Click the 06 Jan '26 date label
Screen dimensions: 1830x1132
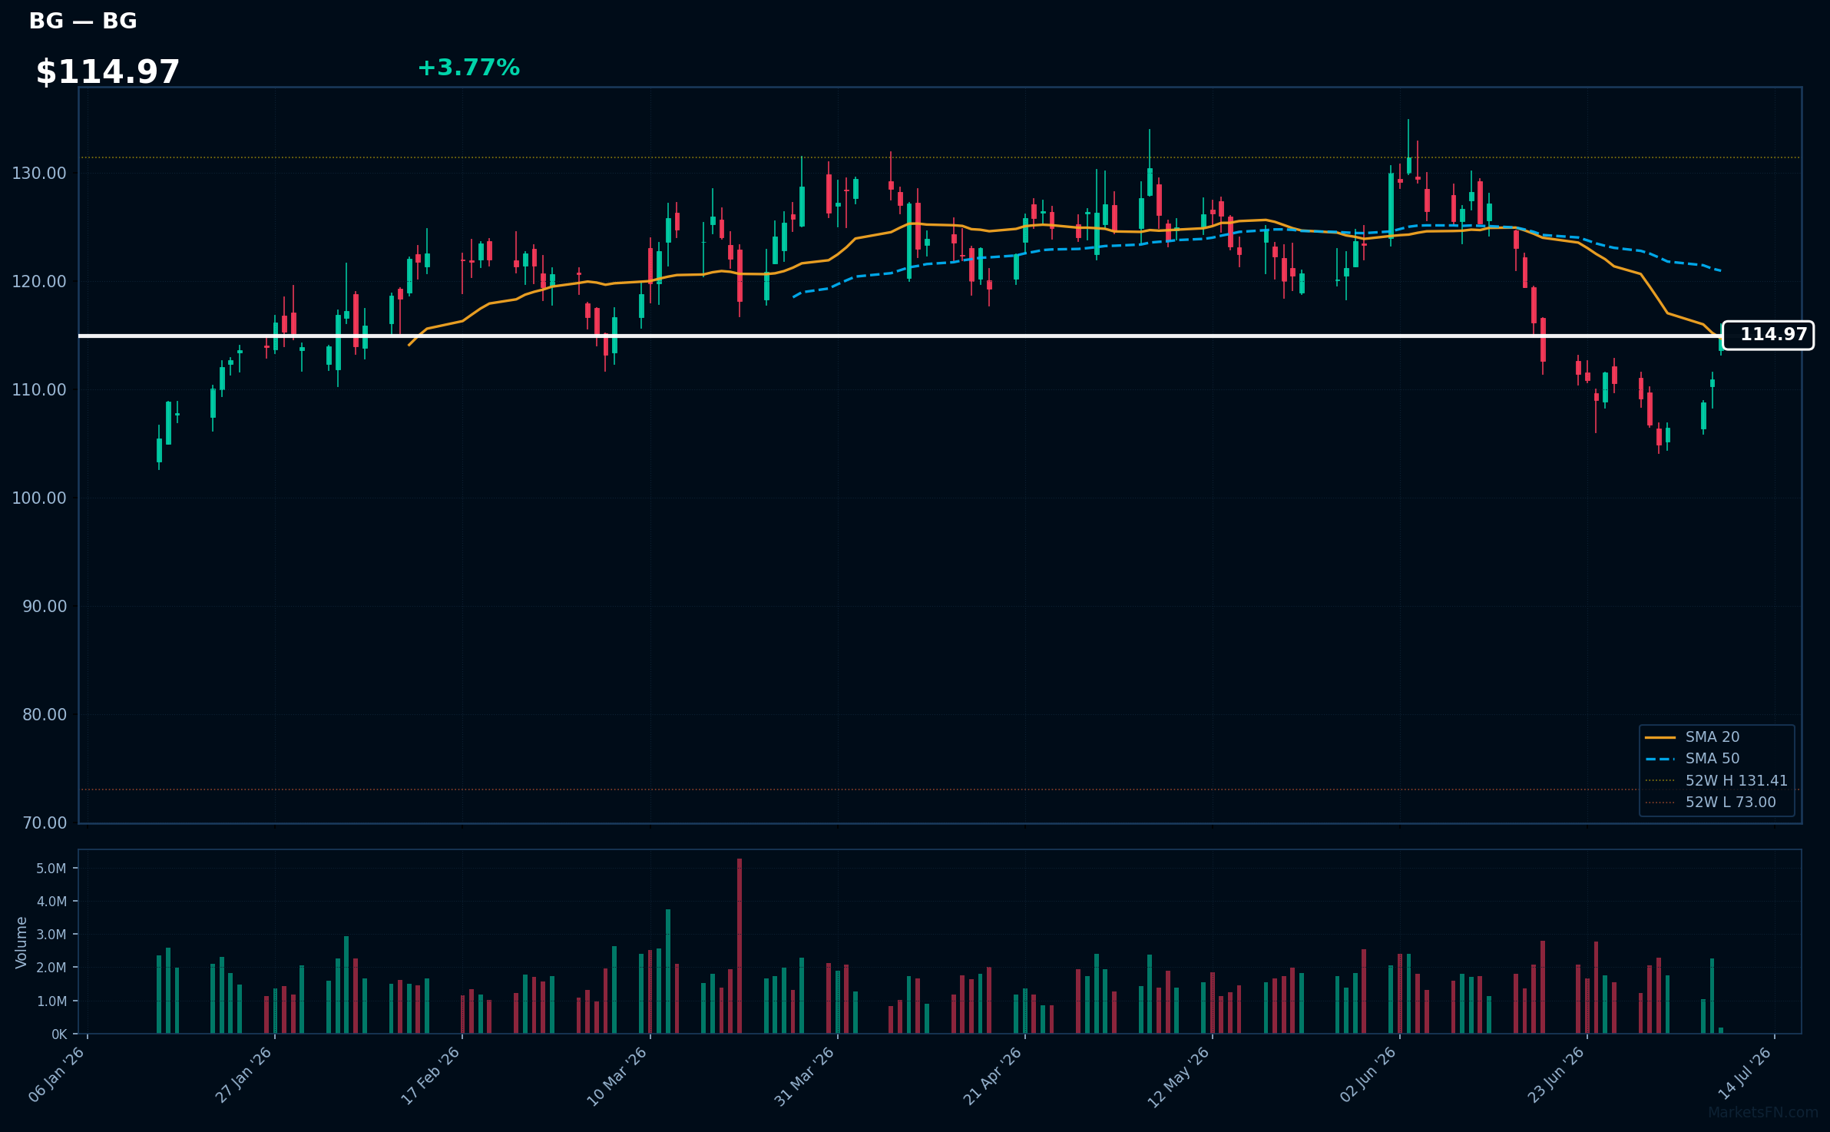coord(57,1075)
